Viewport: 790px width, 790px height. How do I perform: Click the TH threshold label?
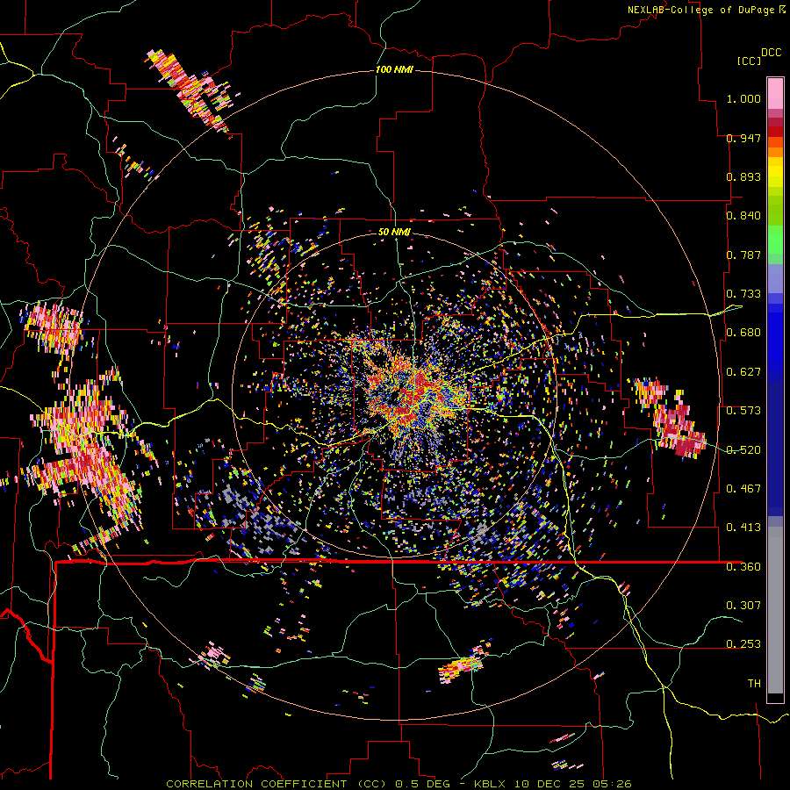(x=754, y=684)
